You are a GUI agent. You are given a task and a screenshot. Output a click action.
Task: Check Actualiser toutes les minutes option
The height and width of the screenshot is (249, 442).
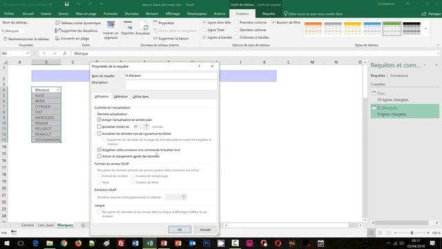99,127
